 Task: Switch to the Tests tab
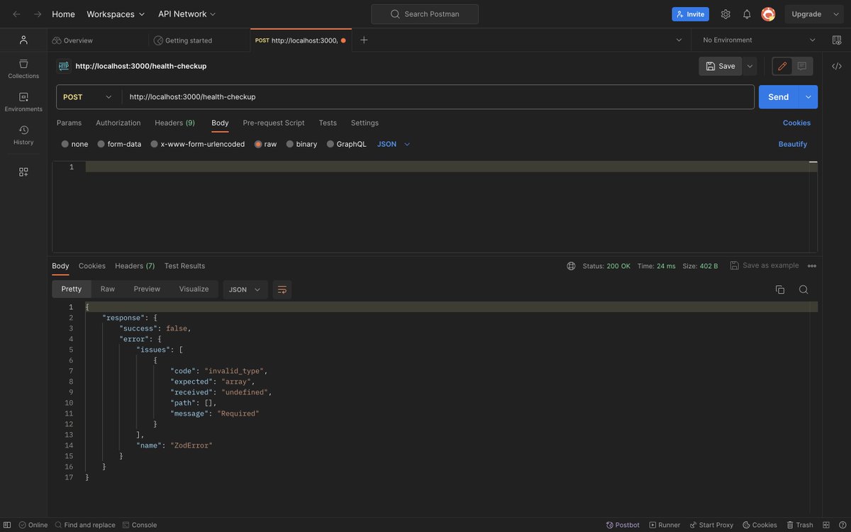click(328, 123)
